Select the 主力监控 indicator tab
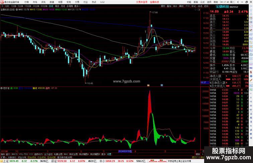This screenshot has height=163, width=253. 49,154
